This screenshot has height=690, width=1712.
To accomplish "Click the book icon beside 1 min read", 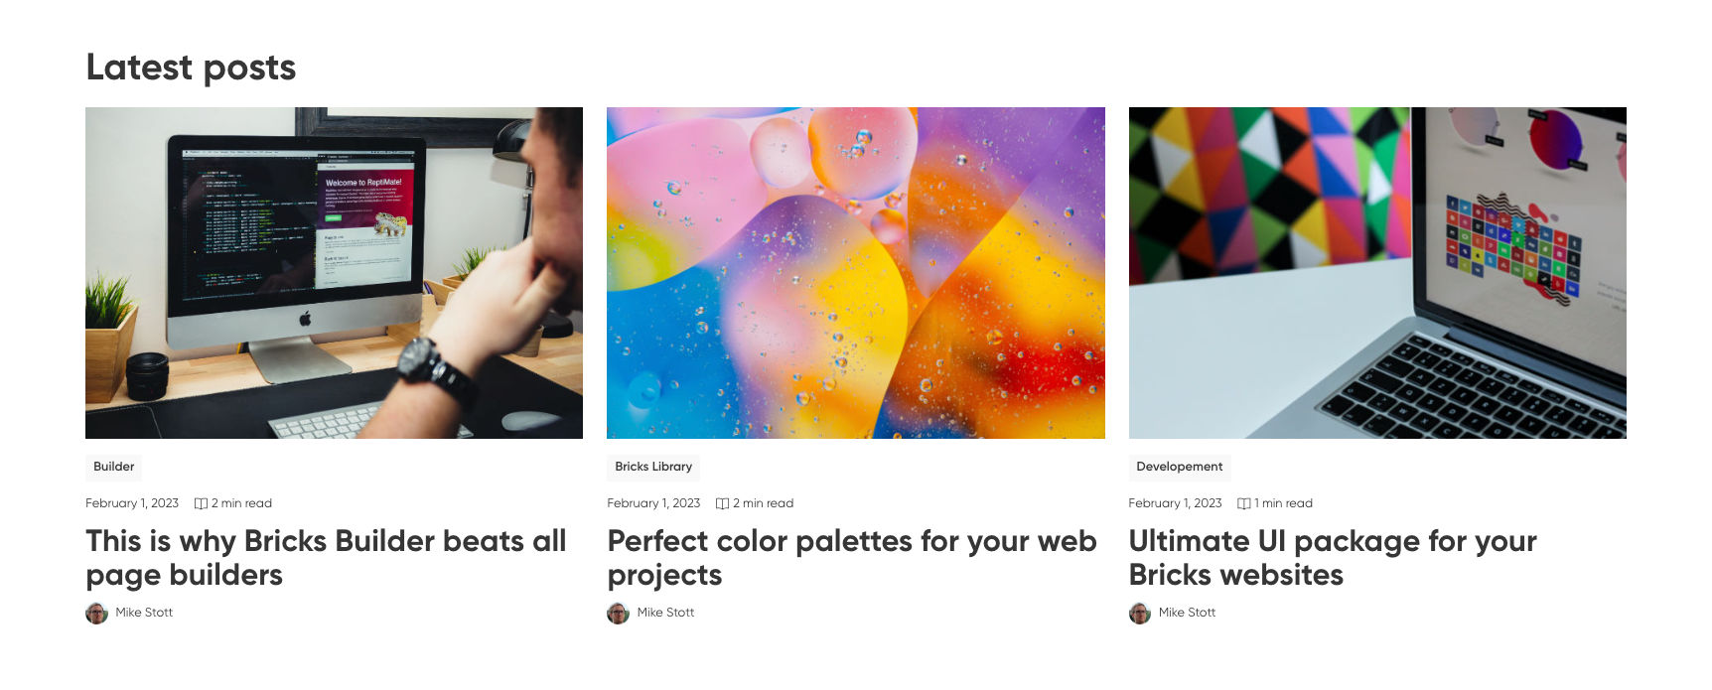I will (x=1243, y=503).
